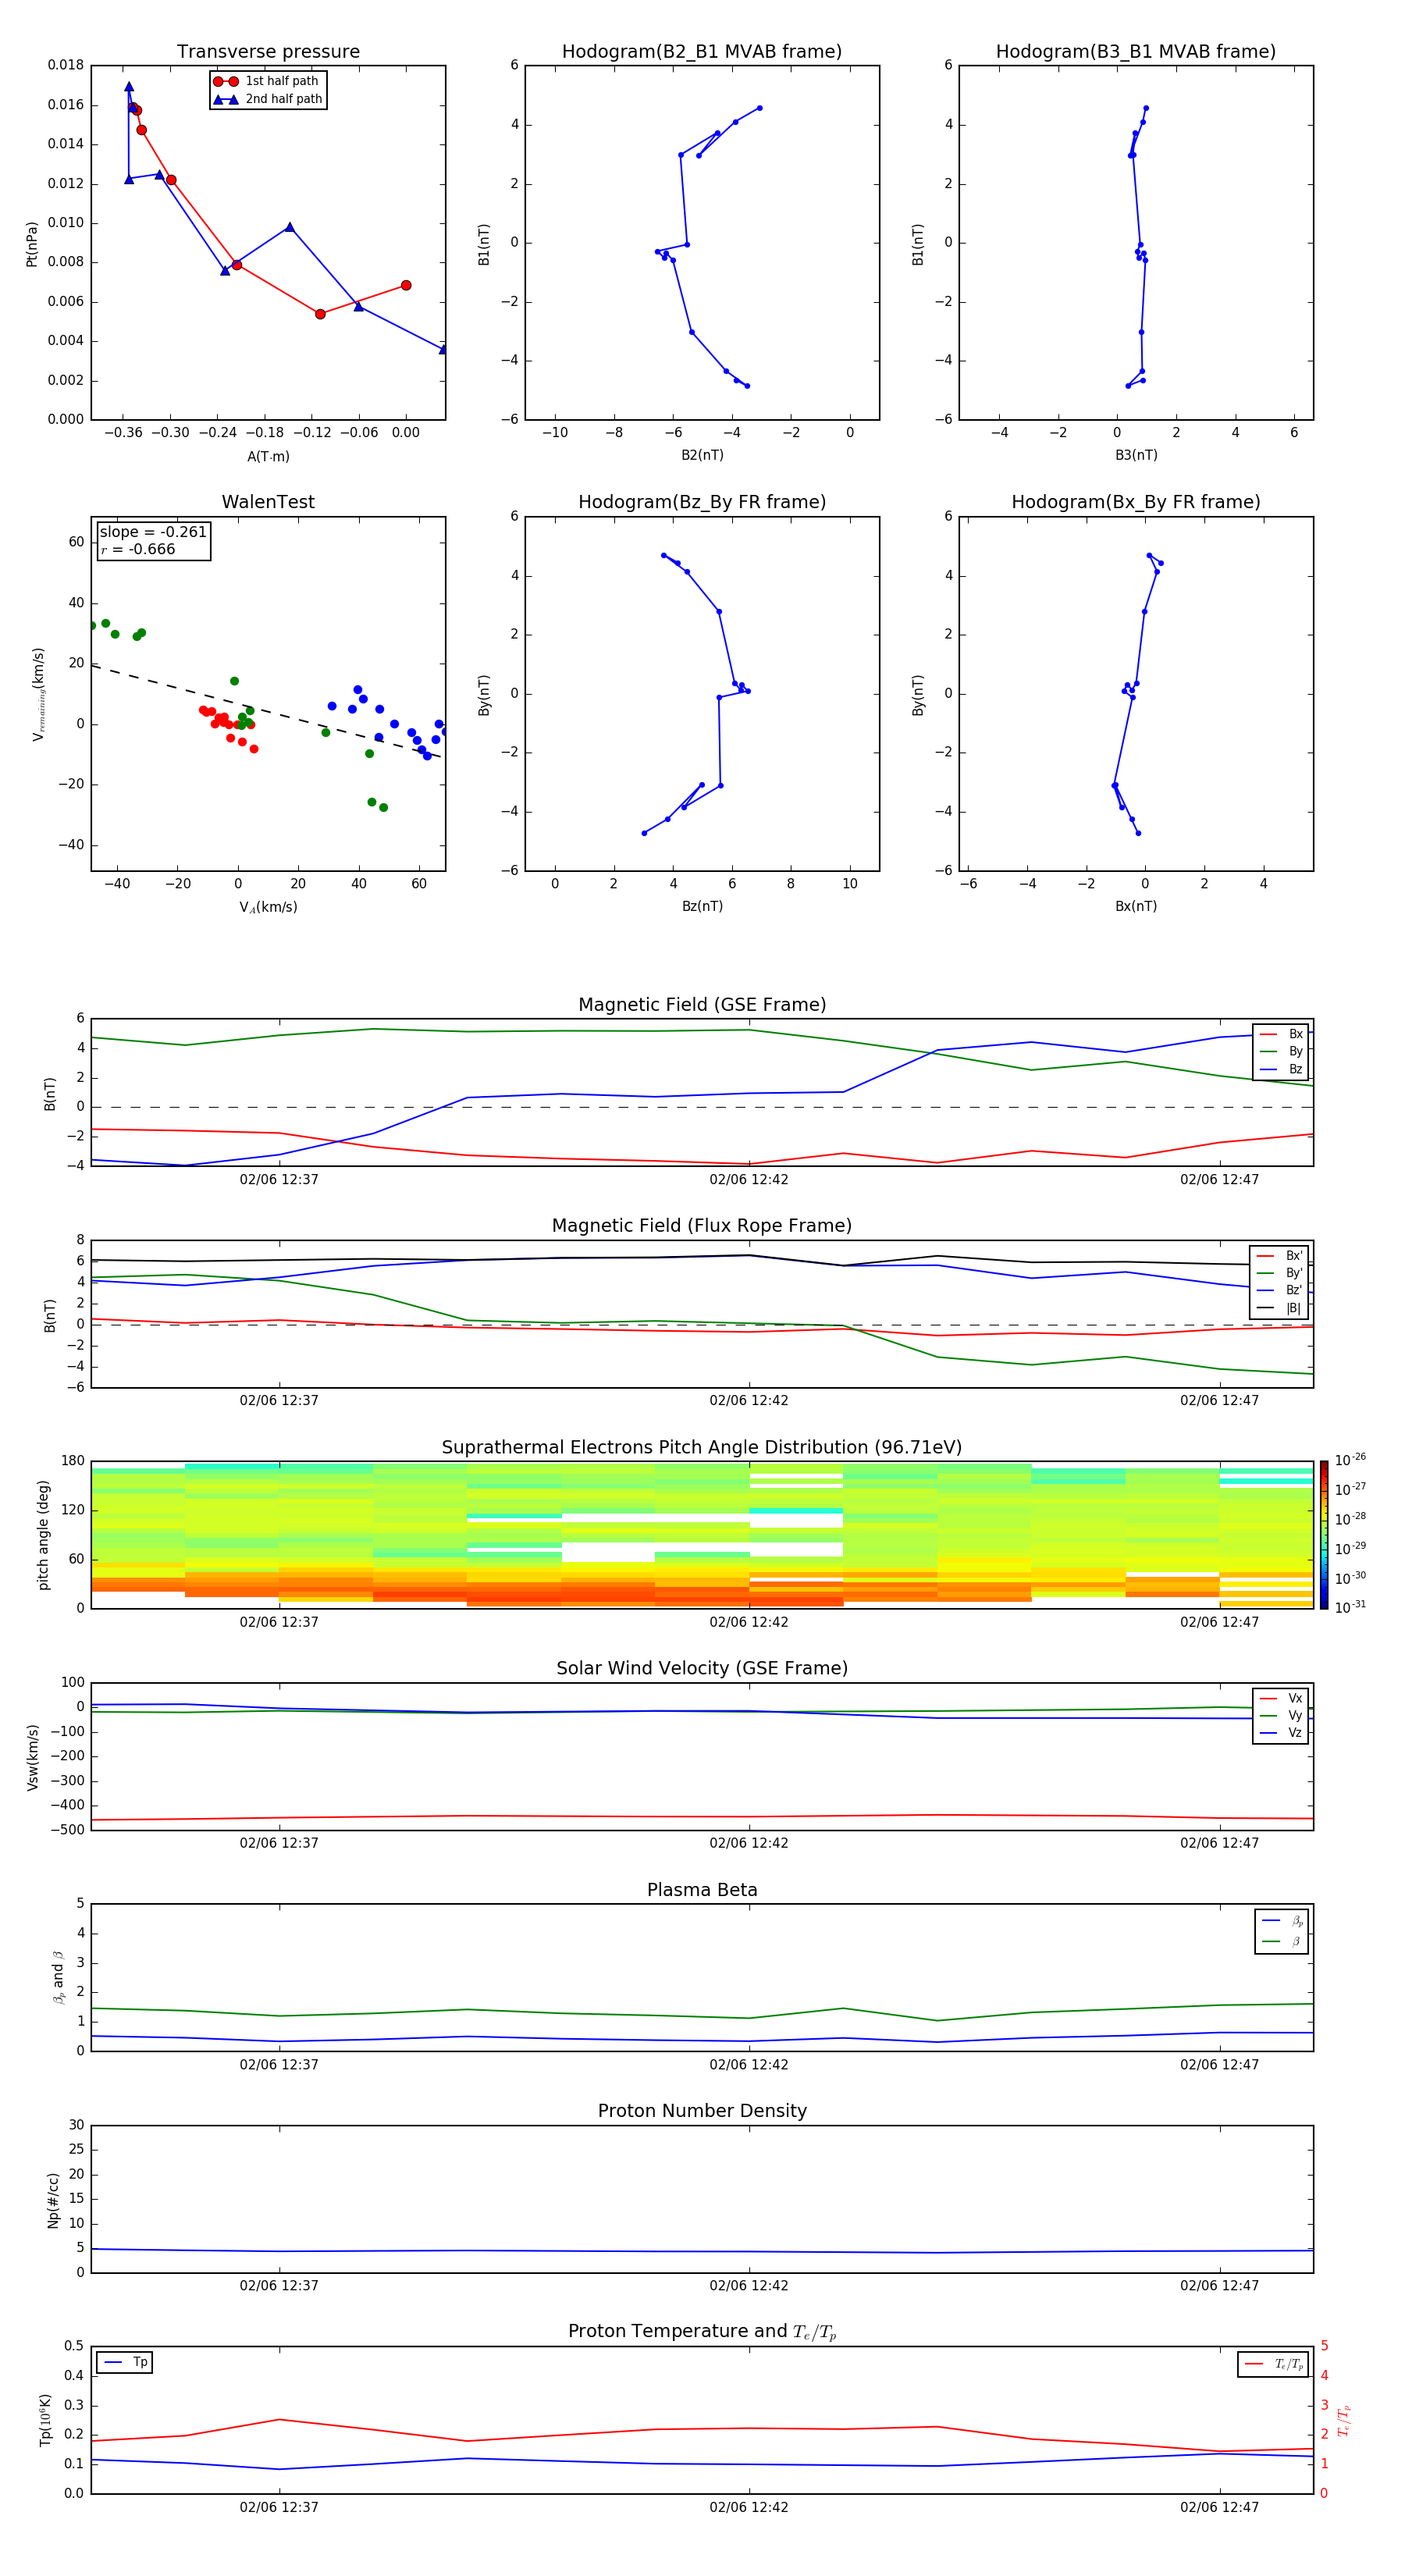This screenshot has width=1405, height=2576.
Task: Click the 'A(T·m)' x-axis label
Action: click(268, 457)
